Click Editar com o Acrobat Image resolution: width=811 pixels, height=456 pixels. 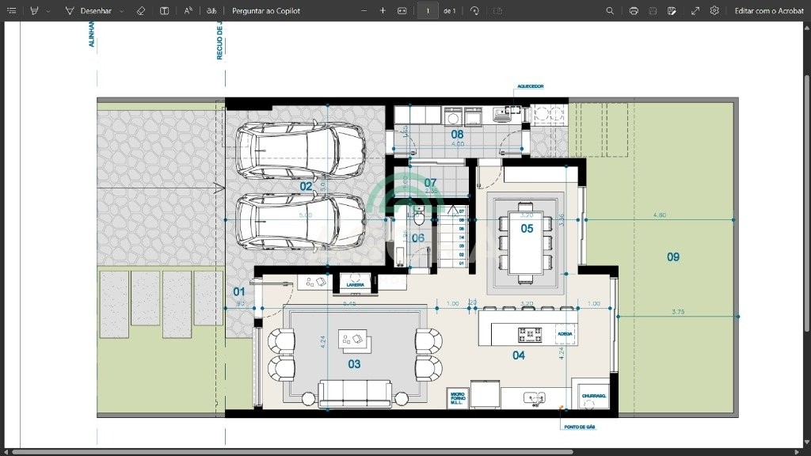[768, 11]
